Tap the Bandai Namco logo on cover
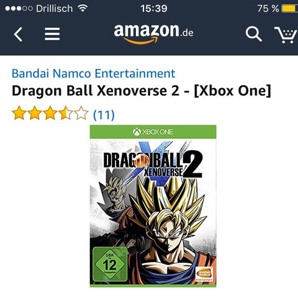The image size is (298, 298). pyautogui.click(x=204, y=274)
